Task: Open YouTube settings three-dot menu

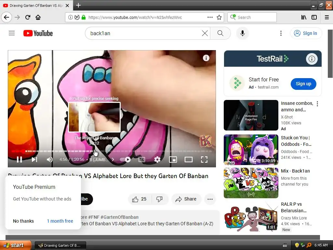Action: (281, 33)
